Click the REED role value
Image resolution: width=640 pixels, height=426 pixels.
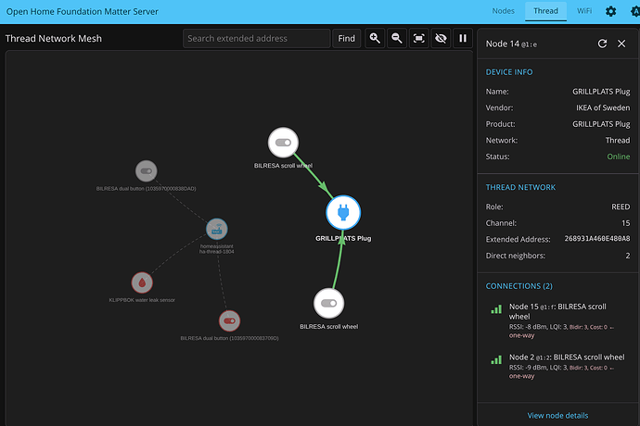point(621,207)
